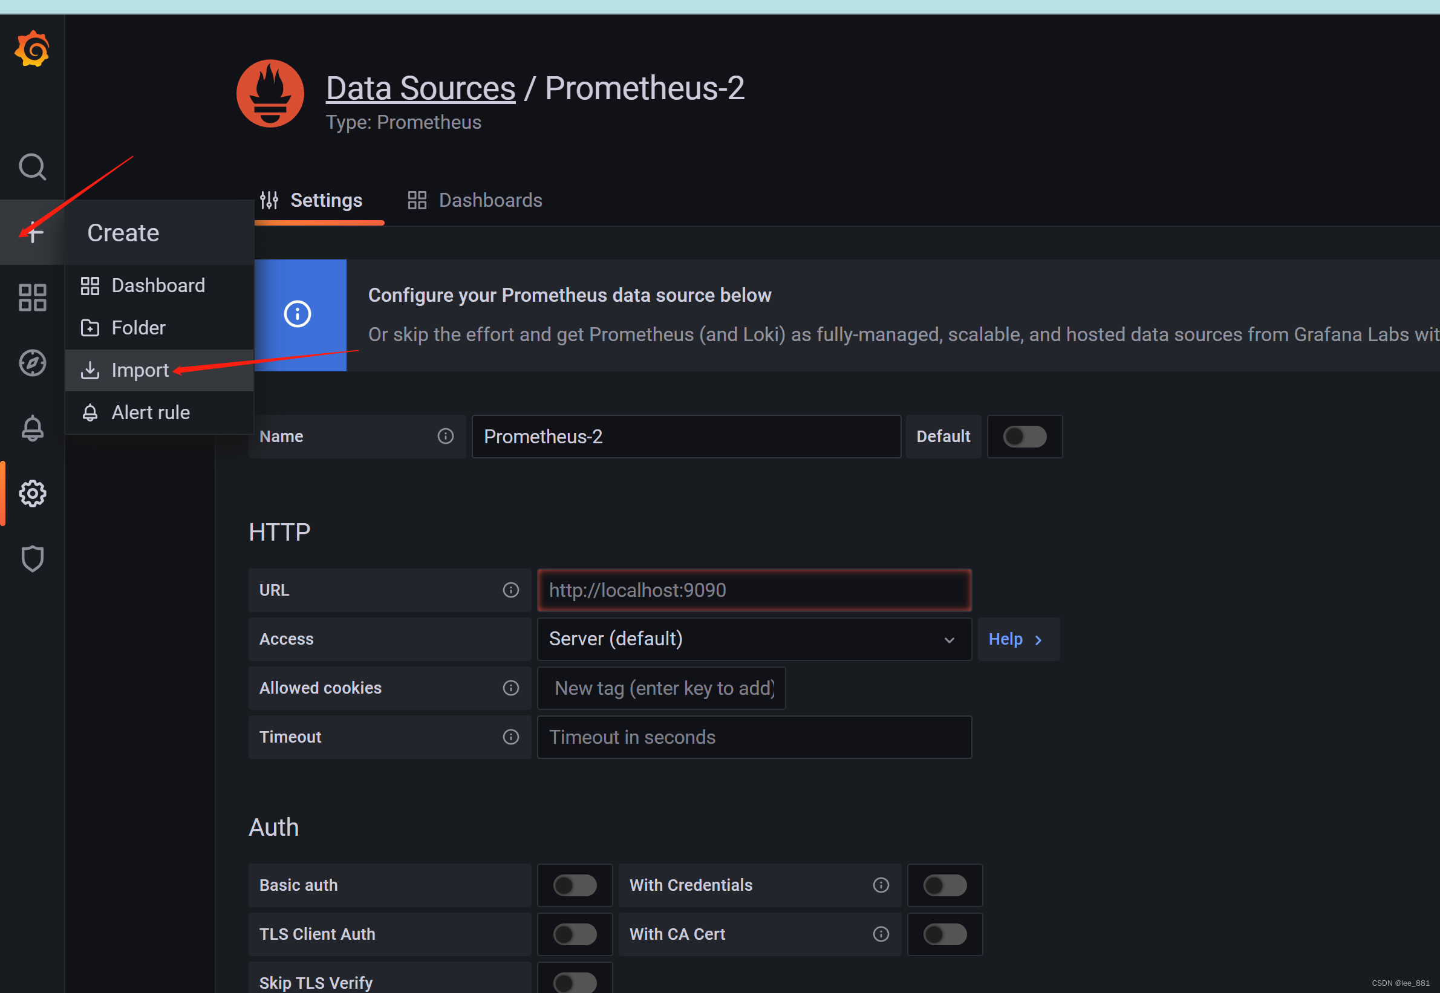Enable the TLS Client Auth switch
The width and height of the screenshot is (1440, 993).
(x=575, y=934)
